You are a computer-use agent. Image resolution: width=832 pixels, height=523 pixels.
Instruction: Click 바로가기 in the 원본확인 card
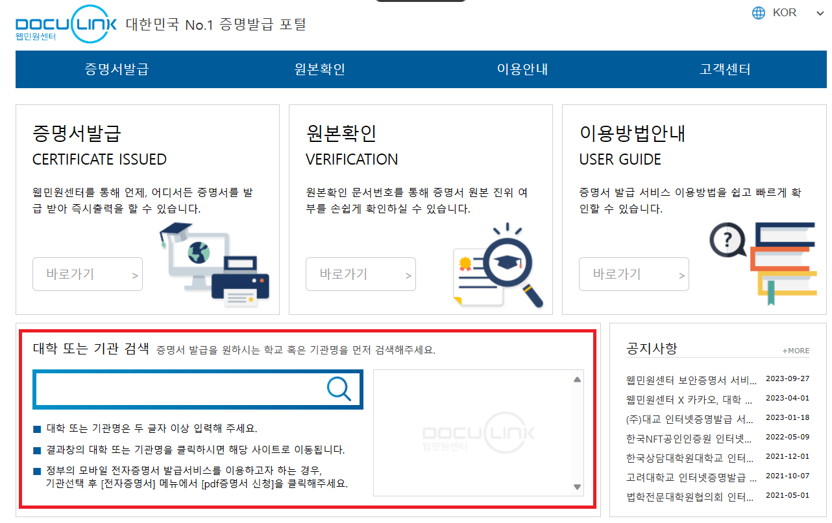pos(361,273)
